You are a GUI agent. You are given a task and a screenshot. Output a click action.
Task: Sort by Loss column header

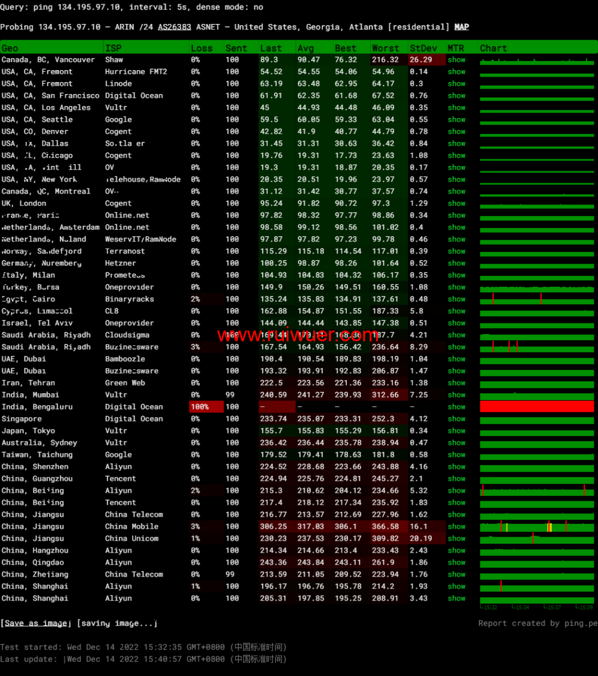click(202, 48)
